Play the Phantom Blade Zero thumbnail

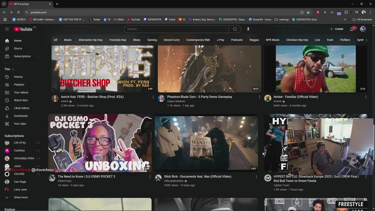pos(209,69)
